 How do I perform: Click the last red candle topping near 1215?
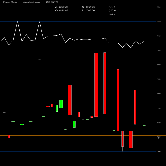[135, 107]
